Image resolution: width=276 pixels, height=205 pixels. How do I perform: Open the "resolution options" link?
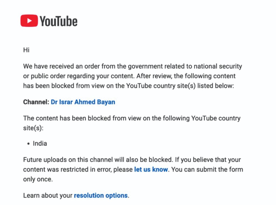coord(101,195)
